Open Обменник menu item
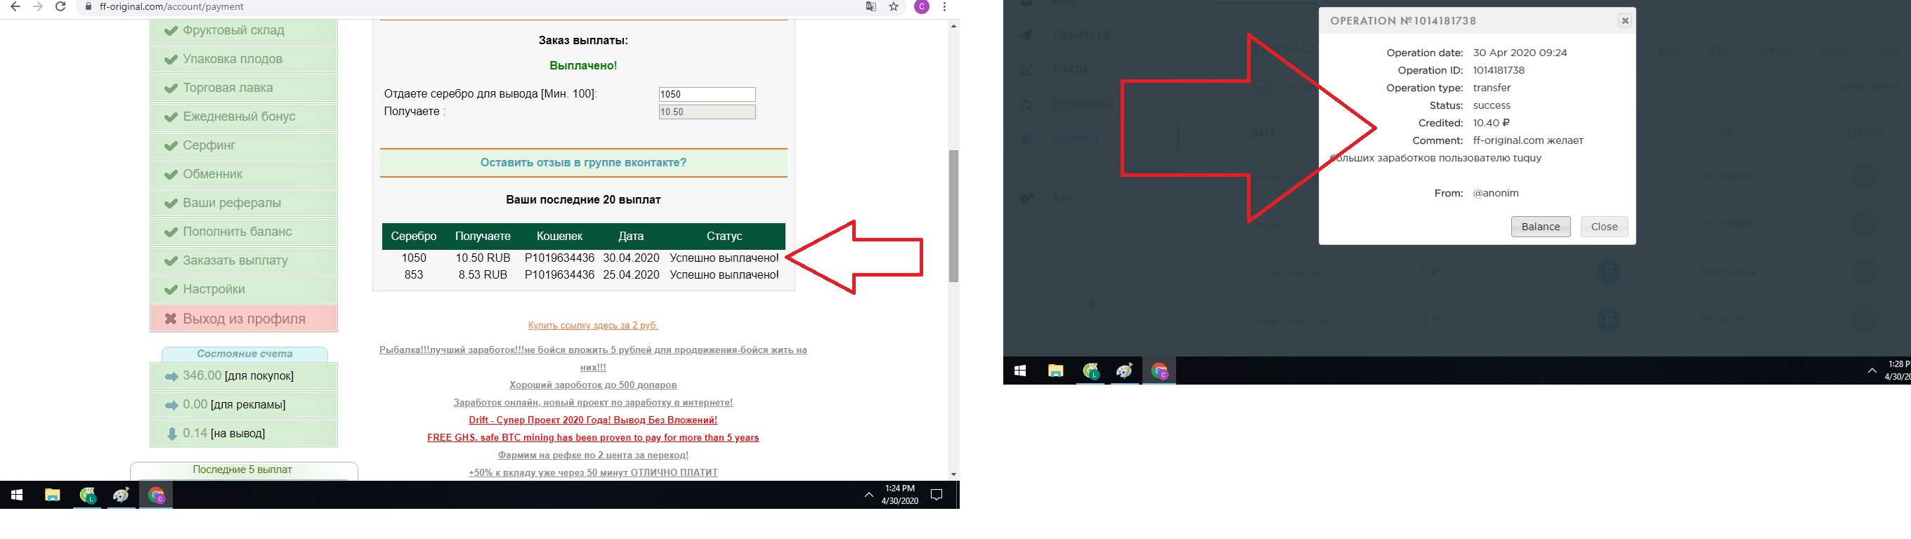 click(244, 174)
